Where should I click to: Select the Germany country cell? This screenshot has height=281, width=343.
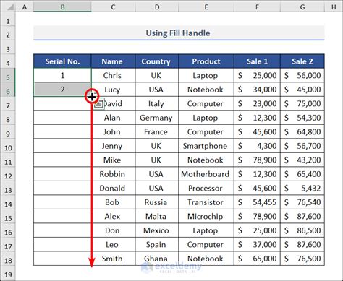pyautogui.click(x=156, y=118)
